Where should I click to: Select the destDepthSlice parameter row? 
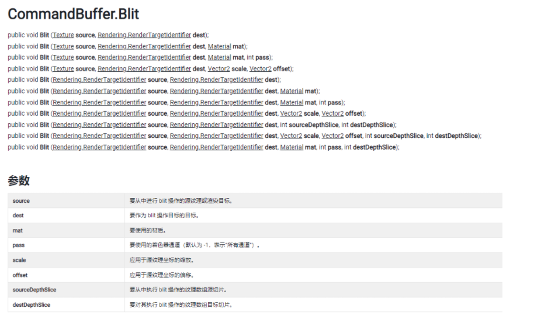(x=255, y=304)
